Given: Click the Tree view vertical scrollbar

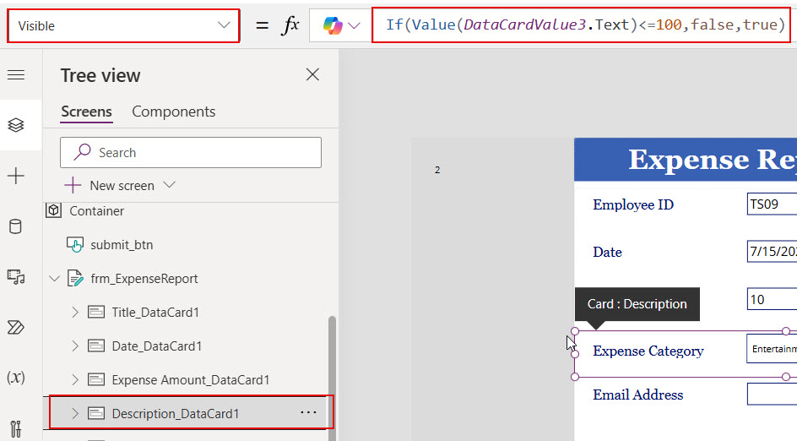Looking at the screenshot, I should [x=332, y=377].
